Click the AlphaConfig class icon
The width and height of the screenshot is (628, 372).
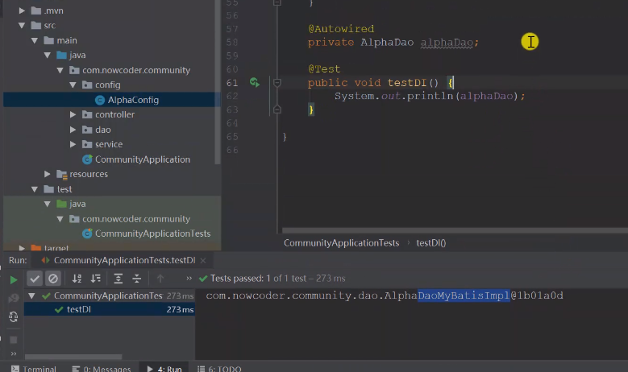pos(100,100)
